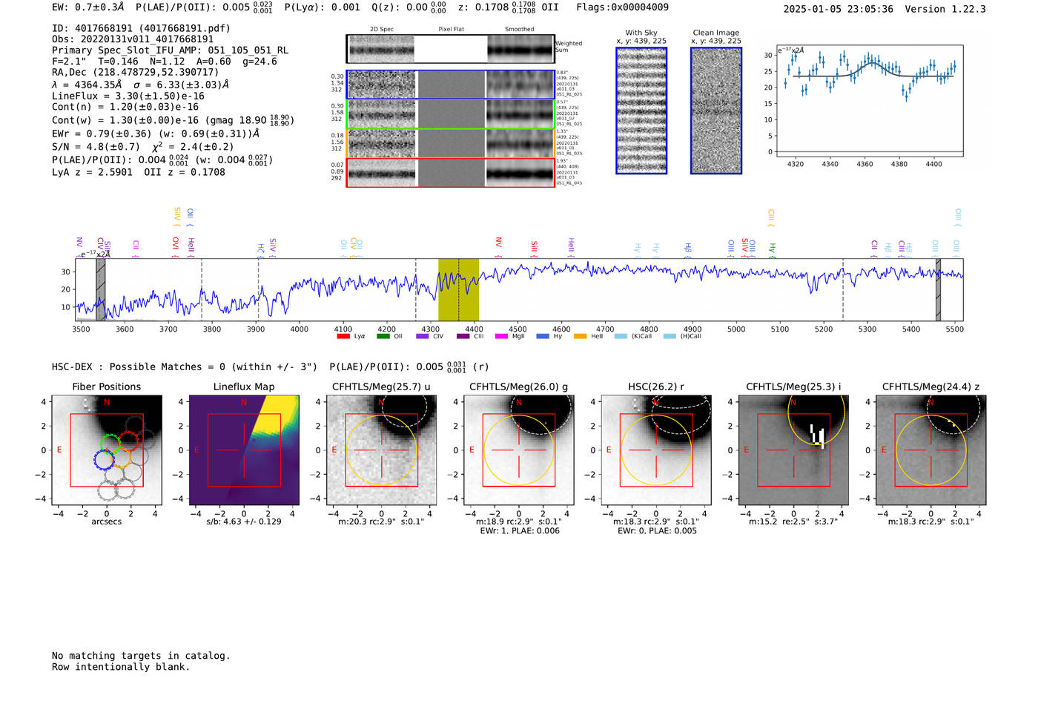This screenshot has height=707, width=1038.
Task: Click the blue fiber circle in Fiber Positions
Action: tap(104, 459)
